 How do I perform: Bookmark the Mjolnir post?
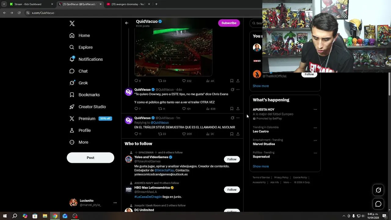pyautogui.click(x=232, y=134)
